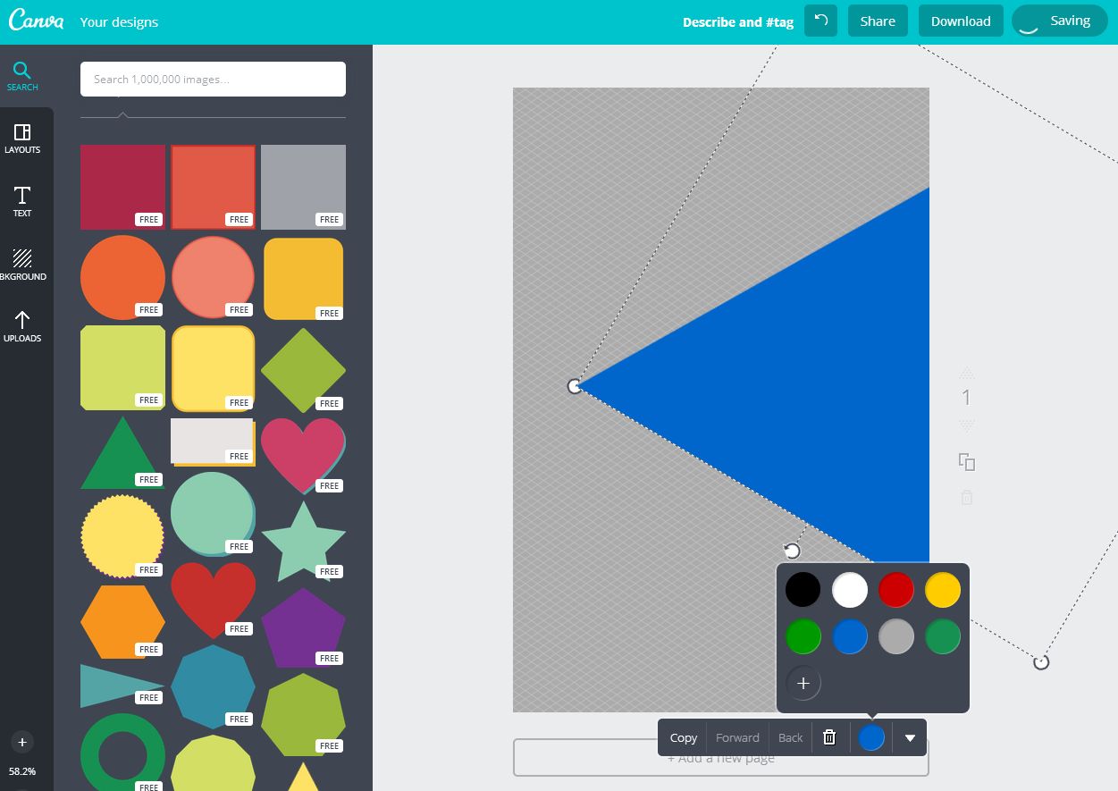This screenshot has height=791, width=1118.
Task: Move page up with arrow above page number
Action: click(x=966, y=373)
